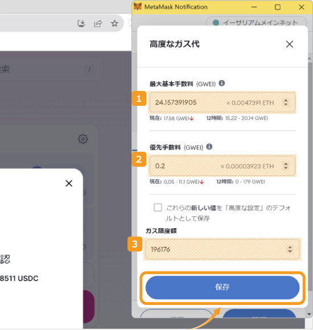The height and width of the screenshot is (330, 313).
Task: Bookmark the page with the star icon
Action: click(x=114, y=23)
